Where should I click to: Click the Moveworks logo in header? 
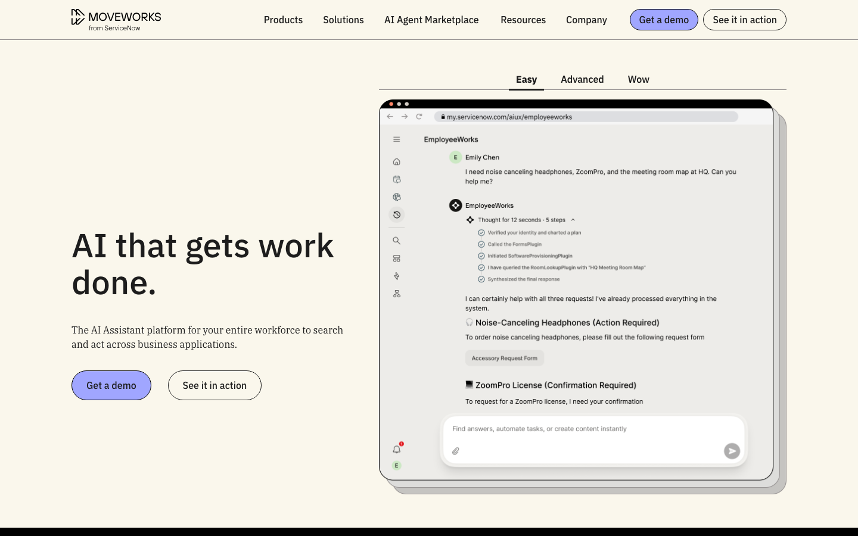(116, 20)
